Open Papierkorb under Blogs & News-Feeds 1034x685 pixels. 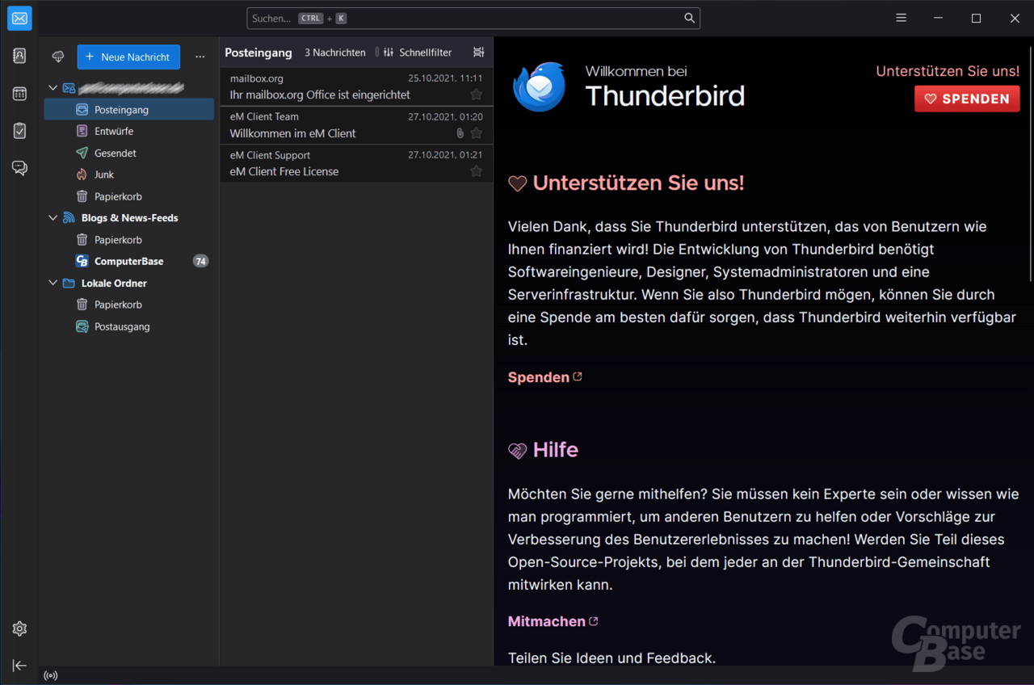129,240
